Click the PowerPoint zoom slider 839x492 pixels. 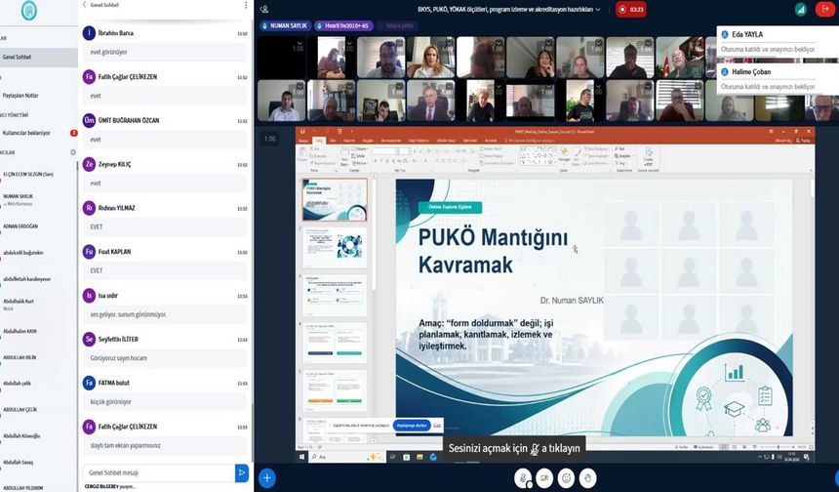point(779,446)
